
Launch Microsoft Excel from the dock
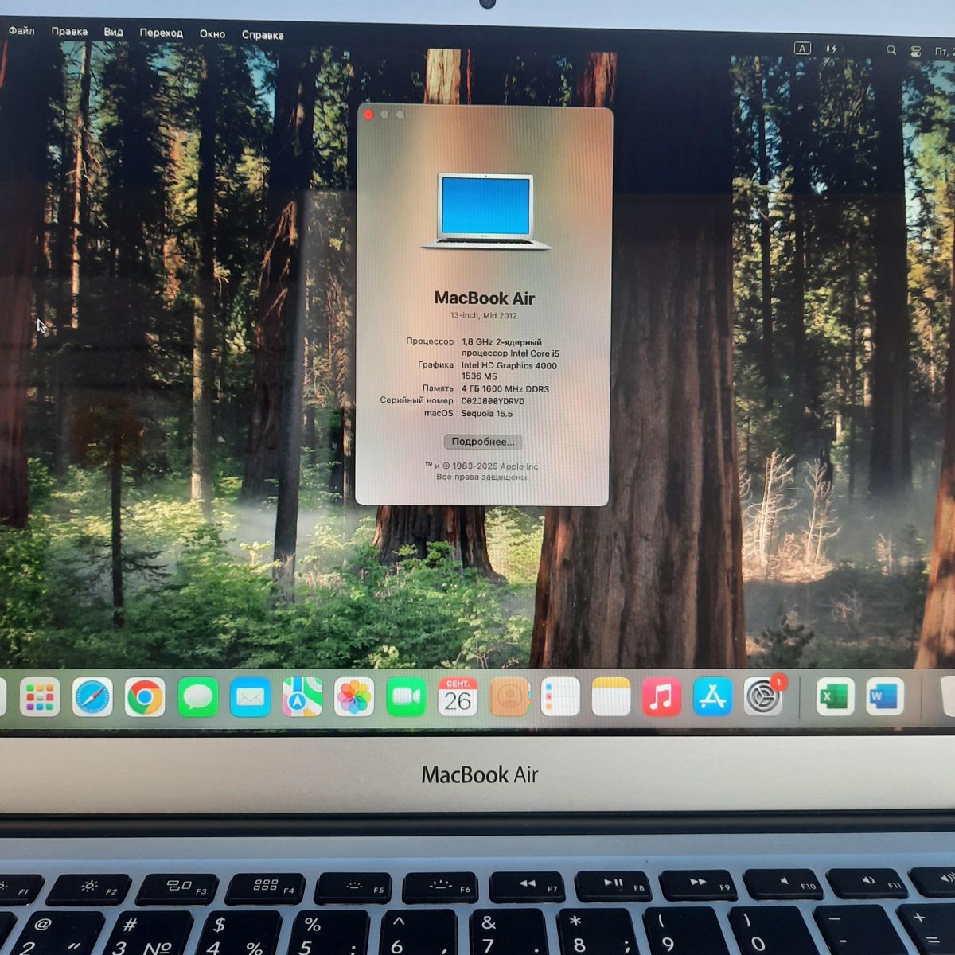(834, 698)
